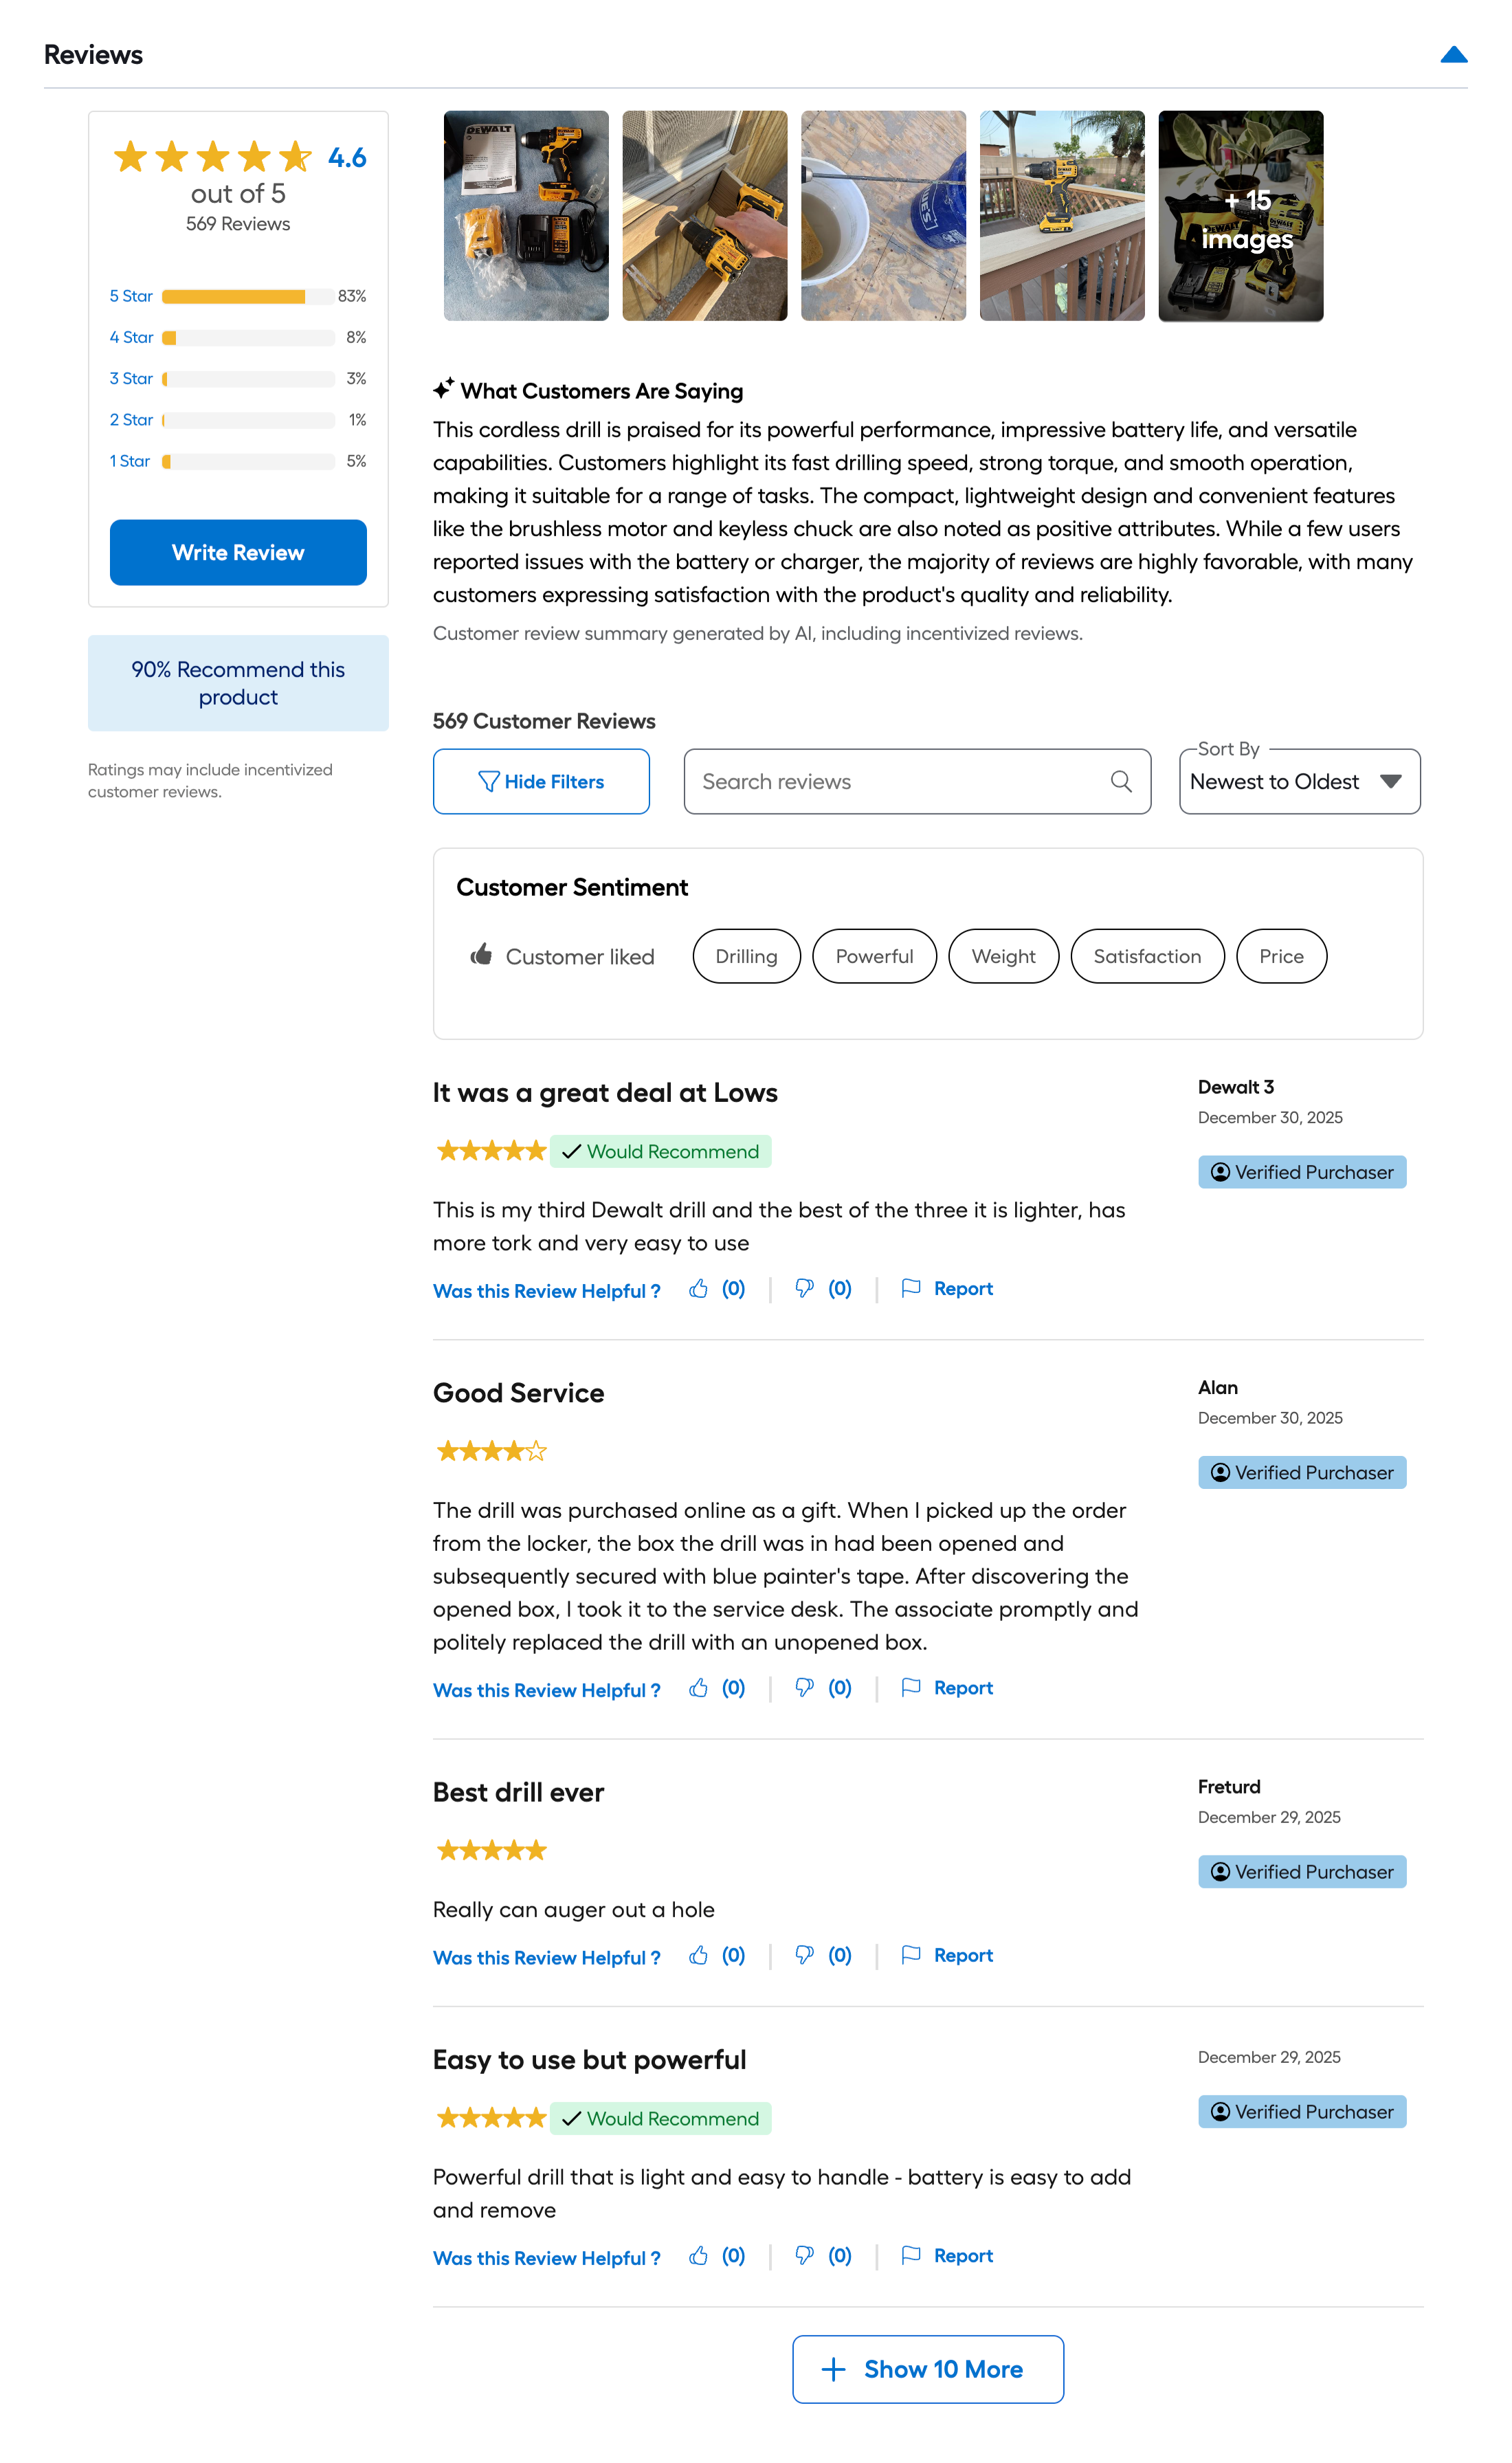Thumbs down the Best drill ever review

point(804,1955)
